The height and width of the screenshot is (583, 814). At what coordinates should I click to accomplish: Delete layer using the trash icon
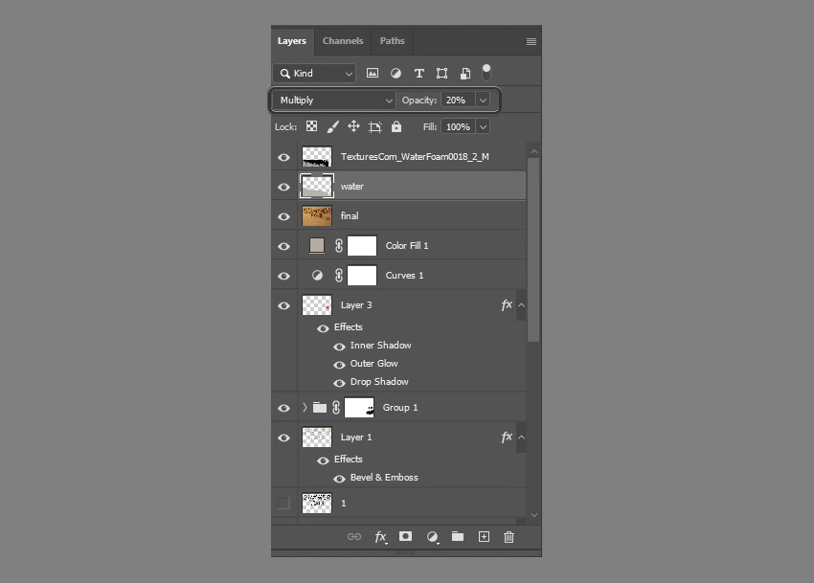point(509,537)
